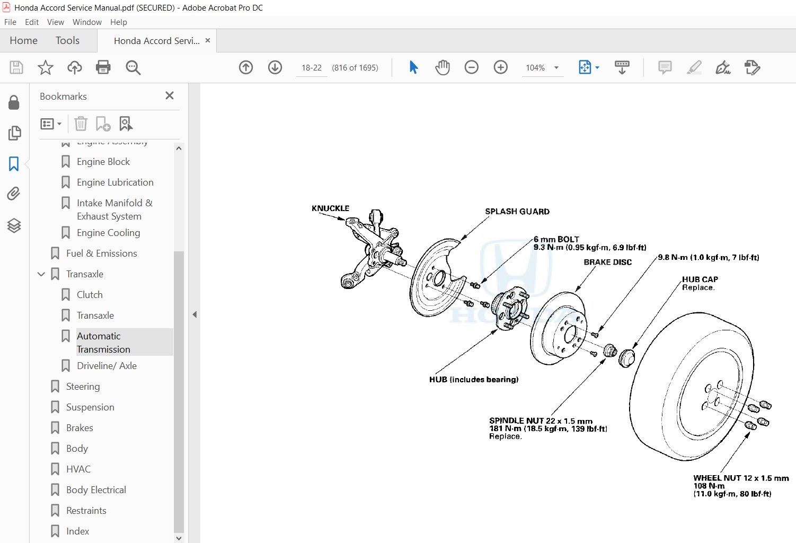Click the page number field 18-22
796x543 pixels.
click(312, 68)
